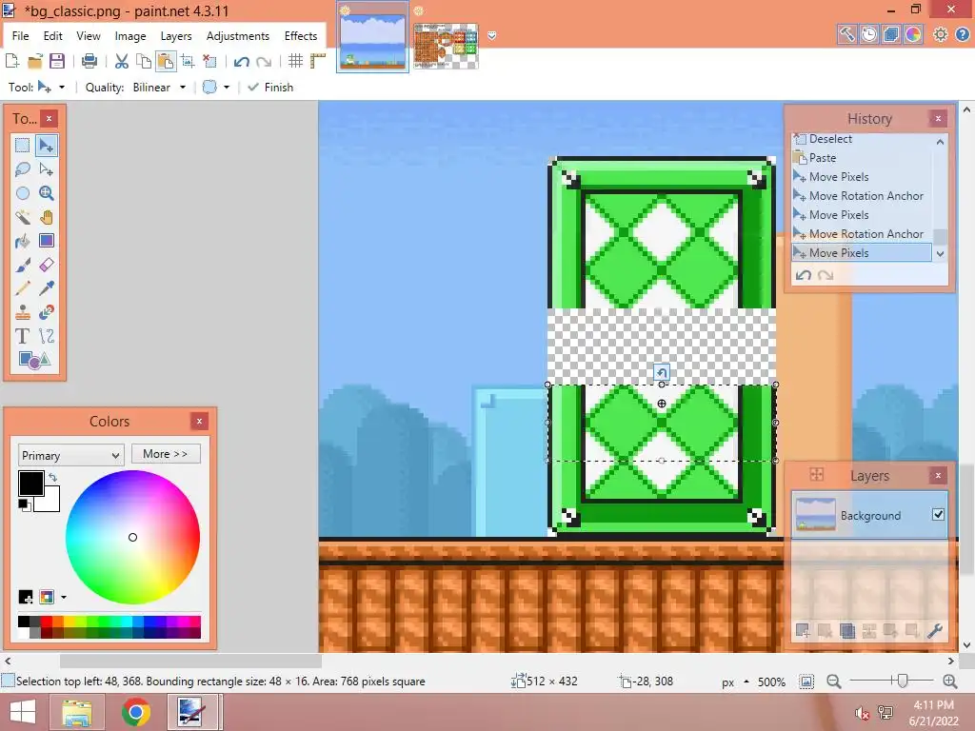Screen dimensions: 975x731
Task: Toggle the rulers icon
Action: click(318, 61)
